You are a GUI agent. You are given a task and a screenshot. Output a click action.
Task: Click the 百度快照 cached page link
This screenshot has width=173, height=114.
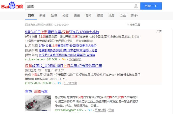point(100,110)
